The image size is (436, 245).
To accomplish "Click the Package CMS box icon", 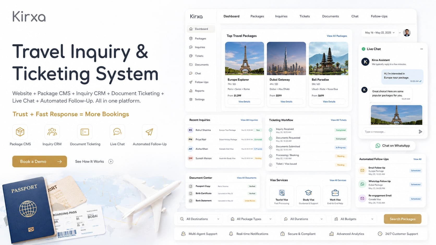I will point(20,132).
